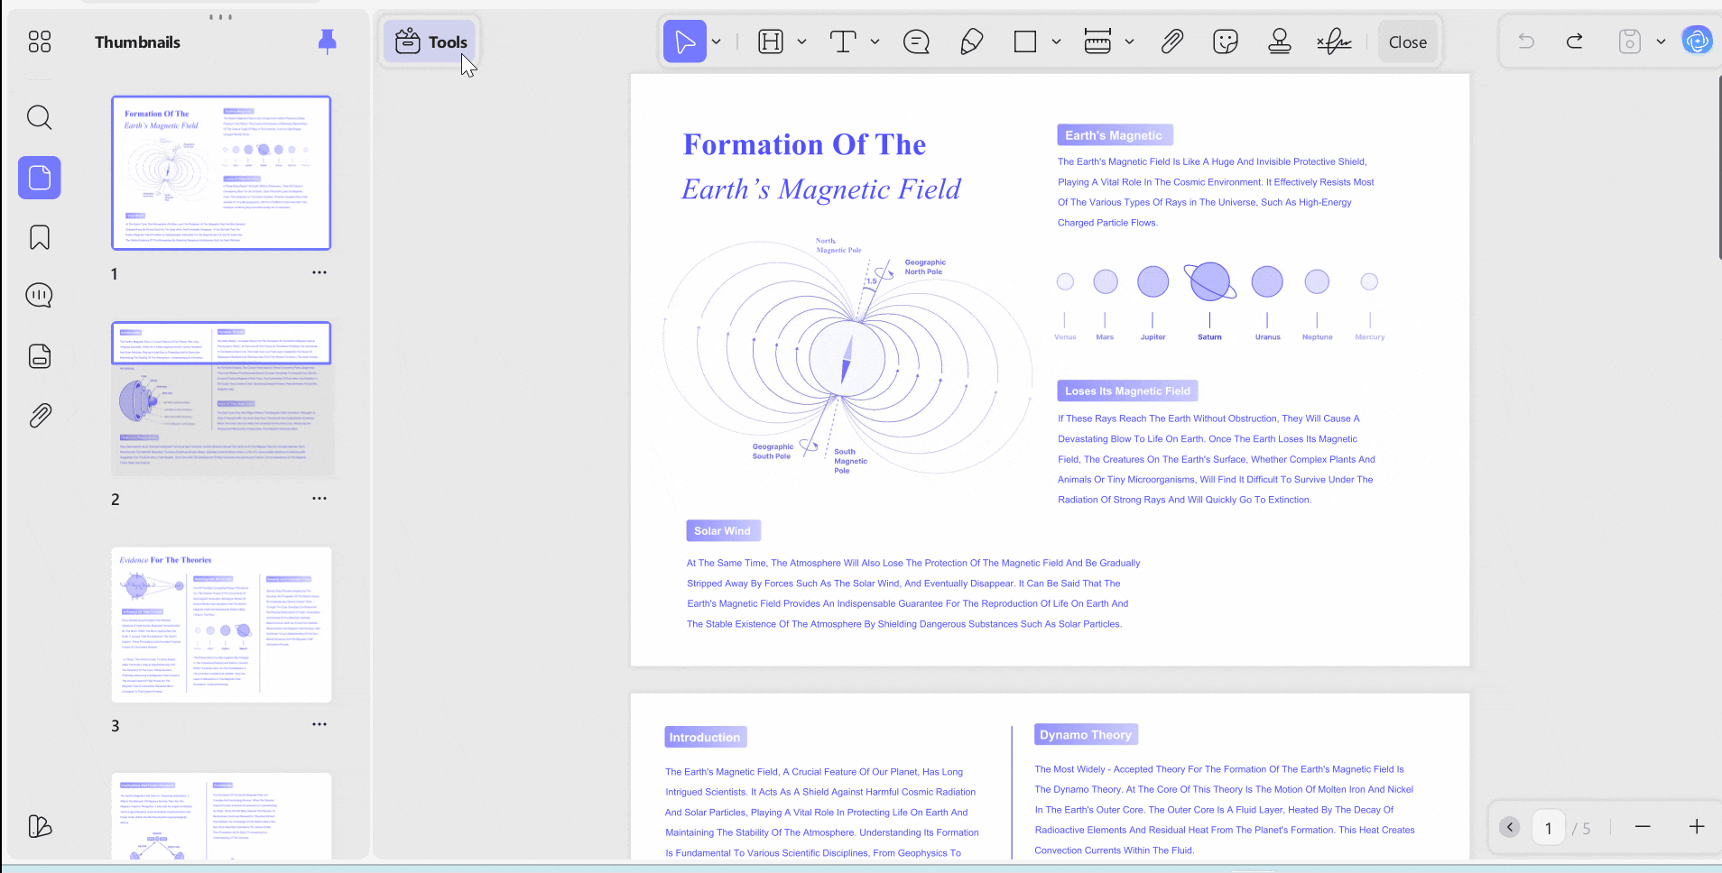
Task: Select page 1 thumbnail
Action: point(221,172)
